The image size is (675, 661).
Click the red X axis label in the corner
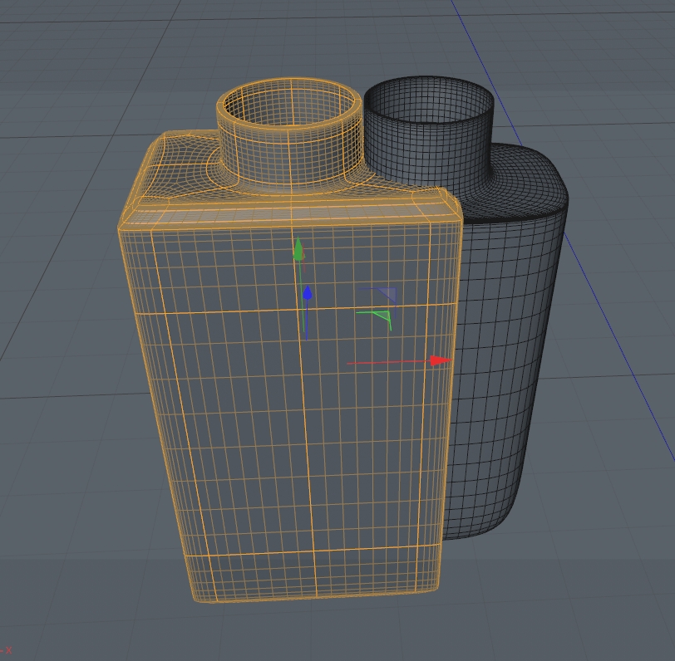point(7,650)
